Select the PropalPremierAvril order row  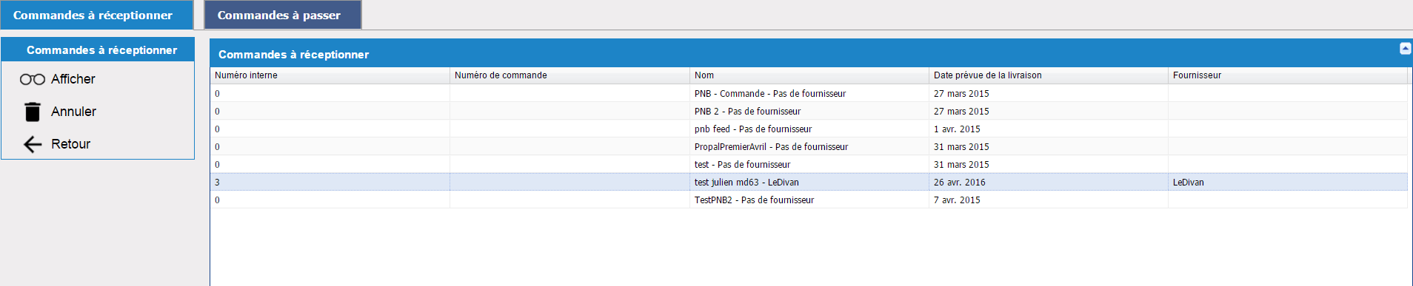point(809,146)
